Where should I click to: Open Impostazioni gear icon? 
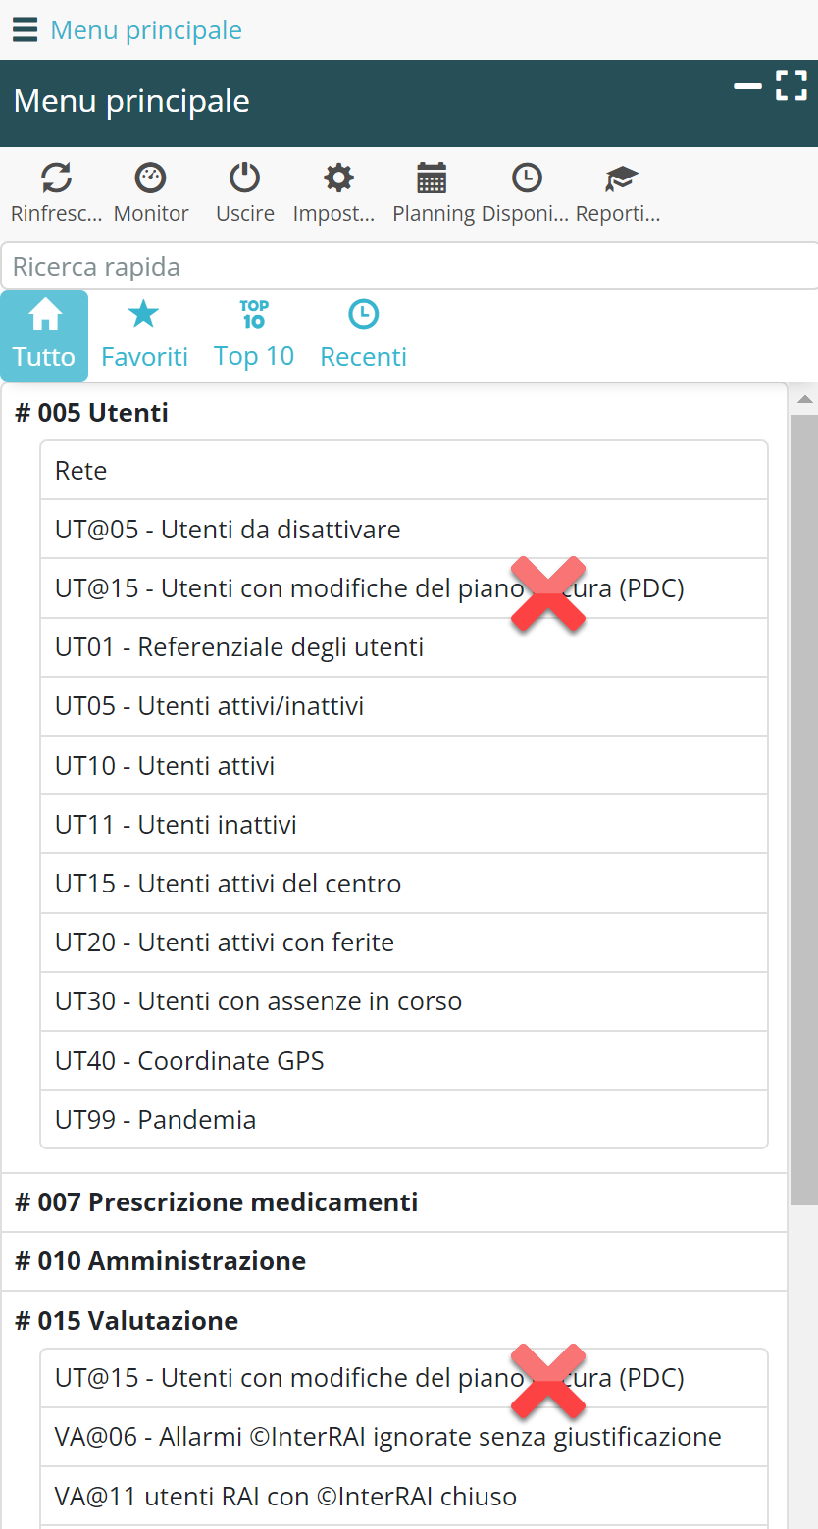pos(338,178)
